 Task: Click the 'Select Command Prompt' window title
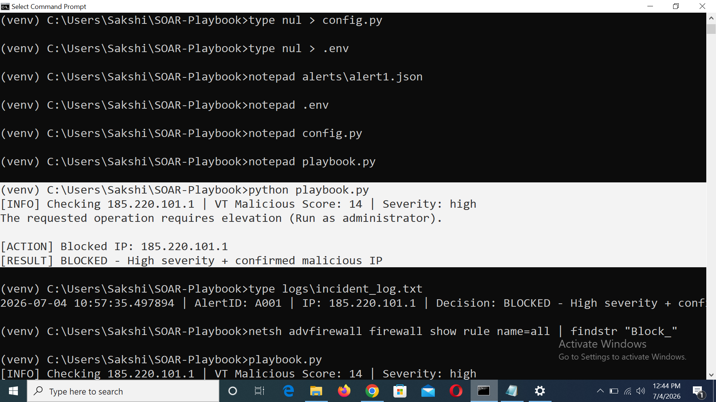tap(49, 6)
